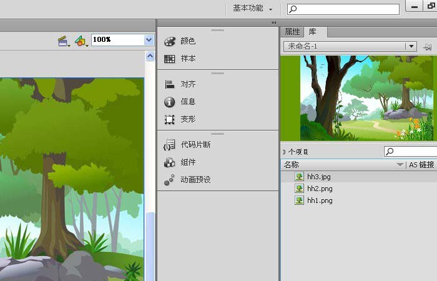The height and width of the screenshot is (281, 437).
Task: Open the 样本 swatches panel icon
Action: (169, 59)
